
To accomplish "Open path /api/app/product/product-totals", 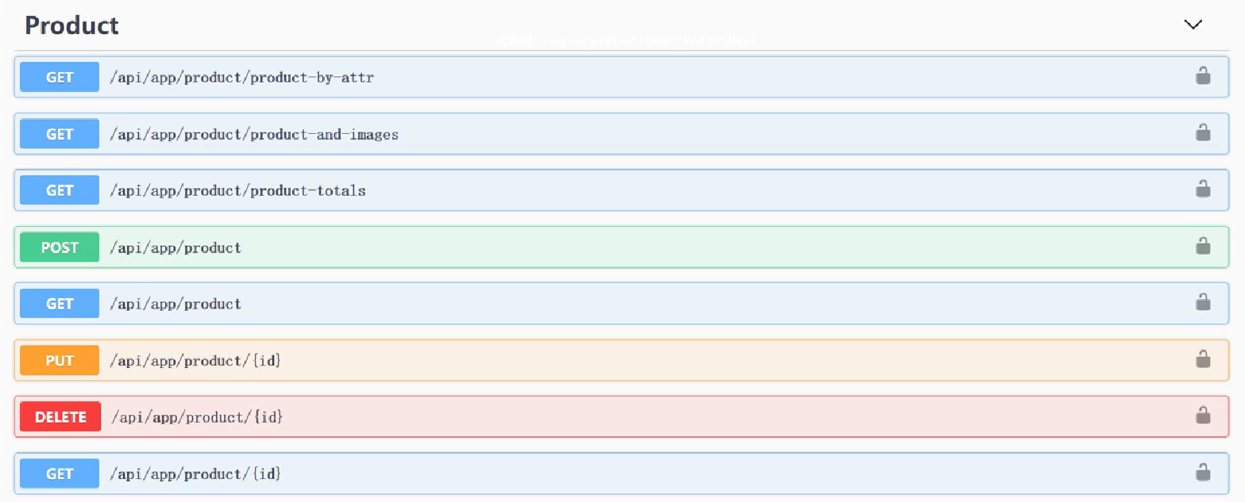I will click(237, 191).
